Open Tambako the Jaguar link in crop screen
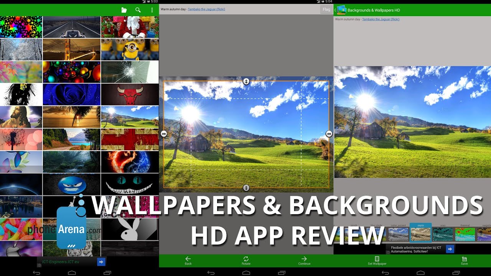 tap(206, 9)
